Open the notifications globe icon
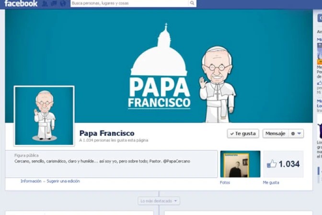The image size is (322, 215). (x=62, y=4)
